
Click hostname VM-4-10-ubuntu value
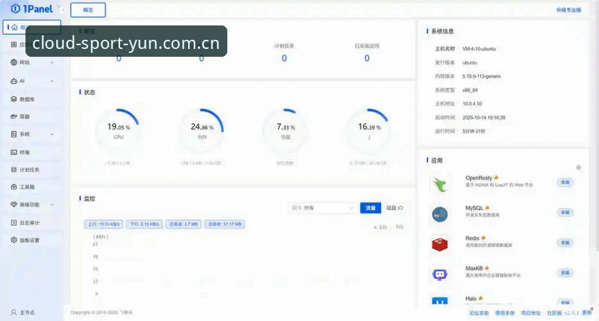click(479, 49)
